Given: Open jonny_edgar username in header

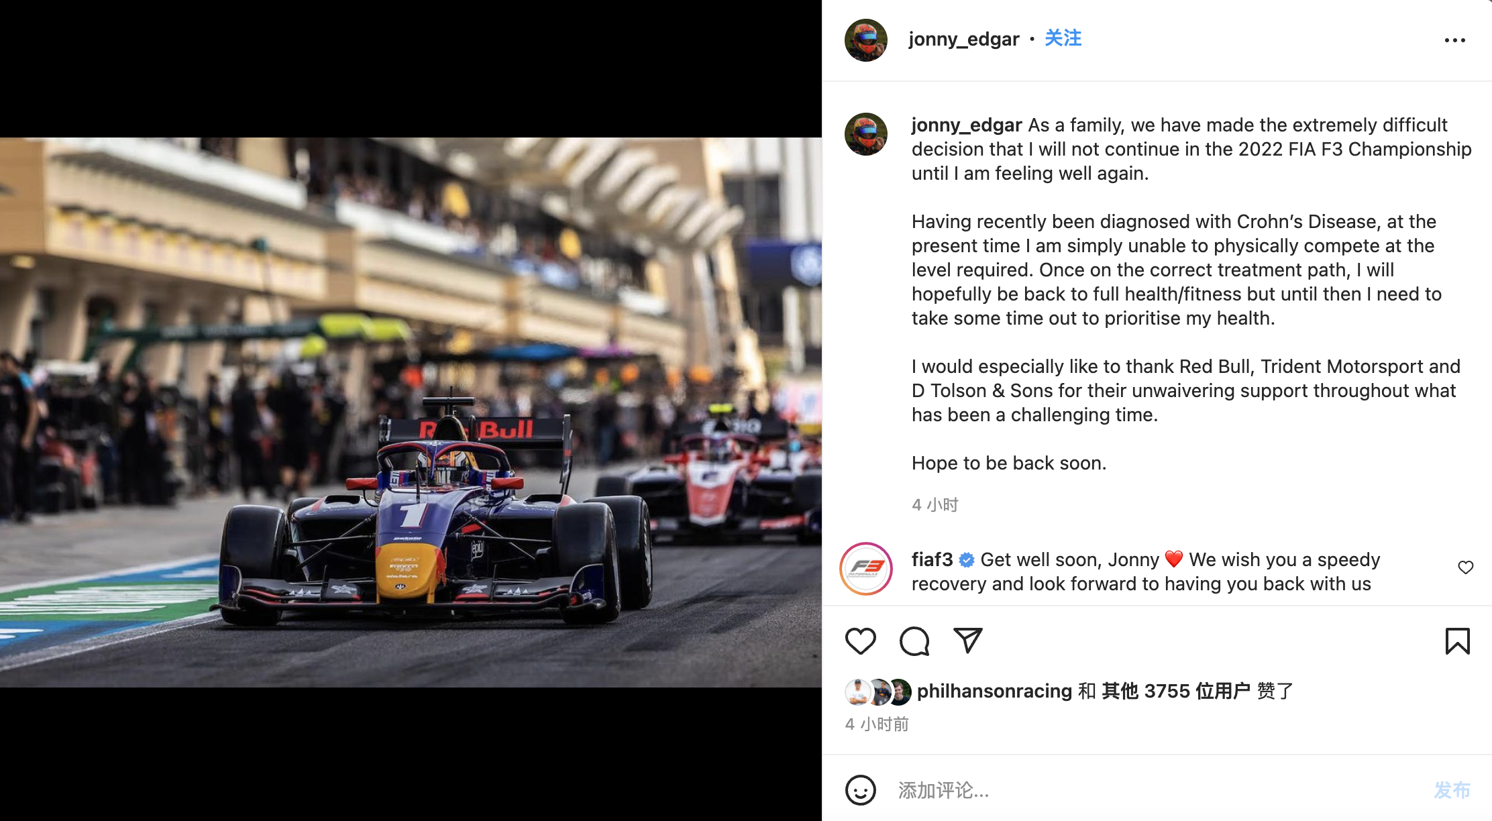Looking at the screenshot, I should (x=963, y=39).
